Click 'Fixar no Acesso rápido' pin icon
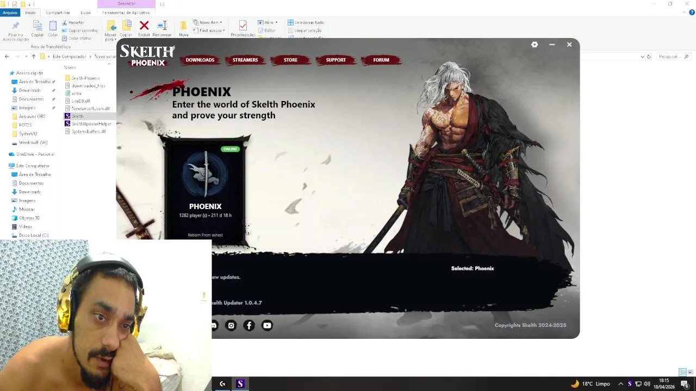This screenshot has height=391, width=696. click(15, 26)
